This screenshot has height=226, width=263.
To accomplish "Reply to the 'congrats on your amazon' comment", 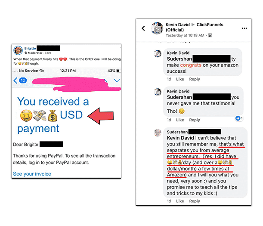I will click(195, 79).
